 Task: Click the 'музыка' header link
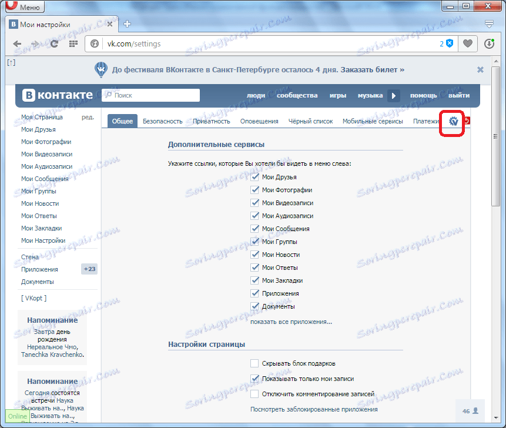370,95
